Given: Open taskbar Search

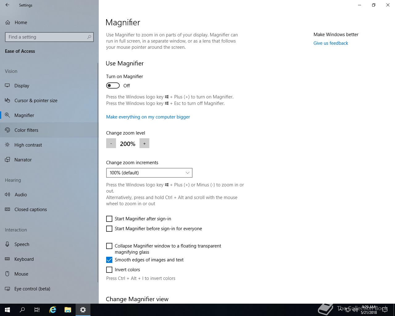Looking at the screenshot, I should (22, 310).
